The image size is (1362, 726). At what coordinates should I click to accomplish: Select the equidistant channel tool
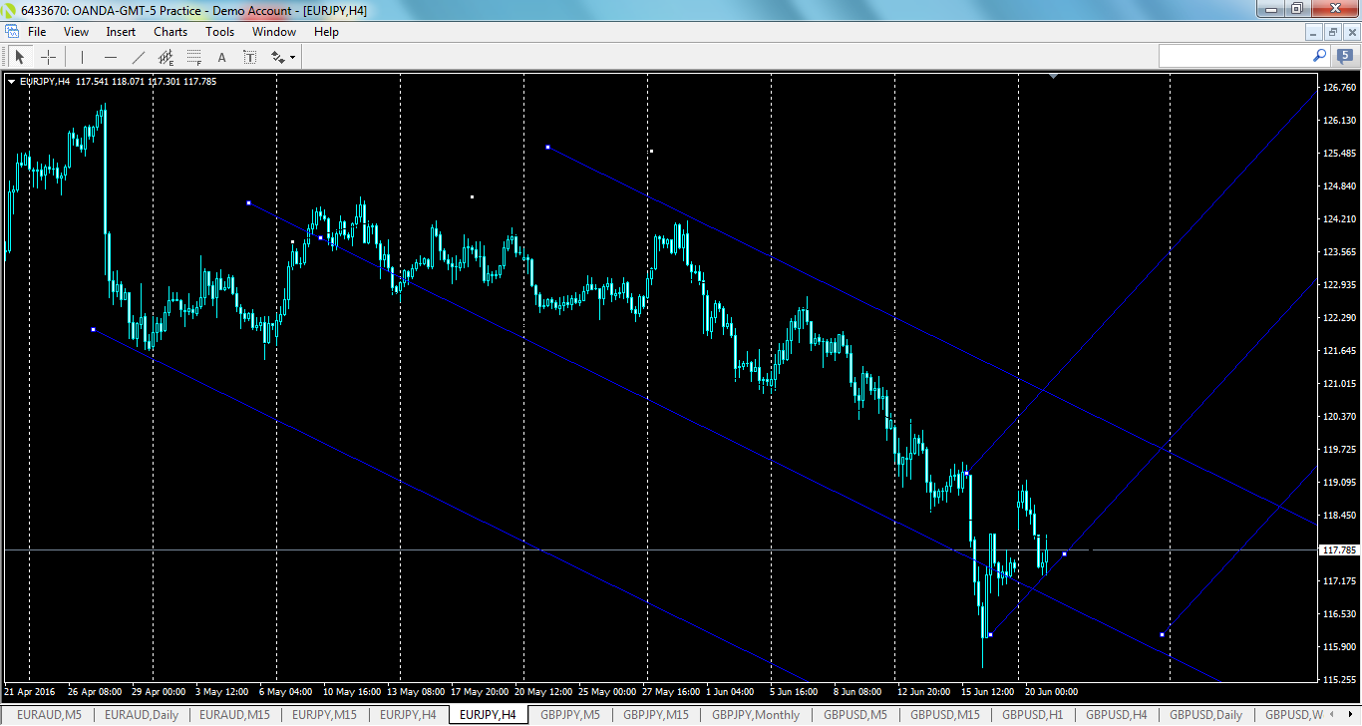click(166, 56)
